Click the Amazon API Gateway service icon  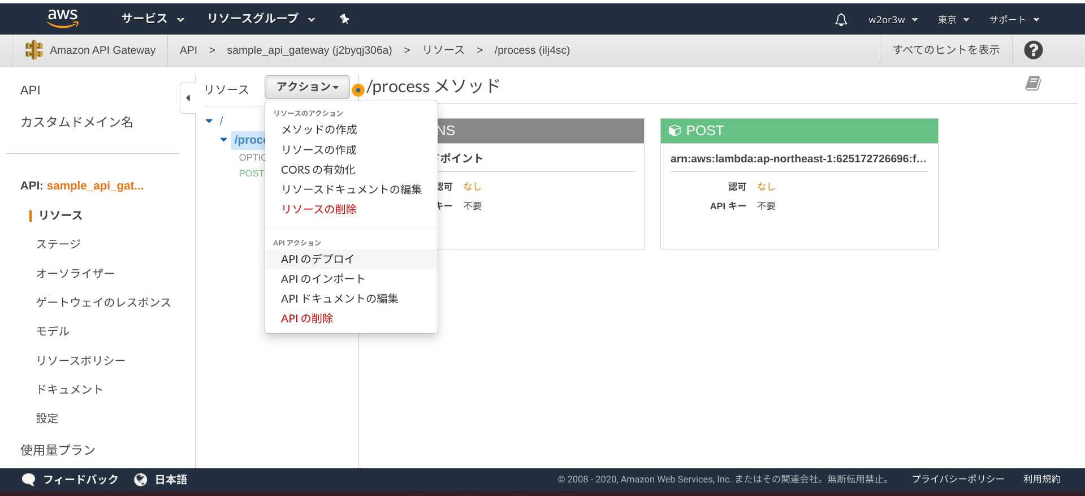pos(34,50)
